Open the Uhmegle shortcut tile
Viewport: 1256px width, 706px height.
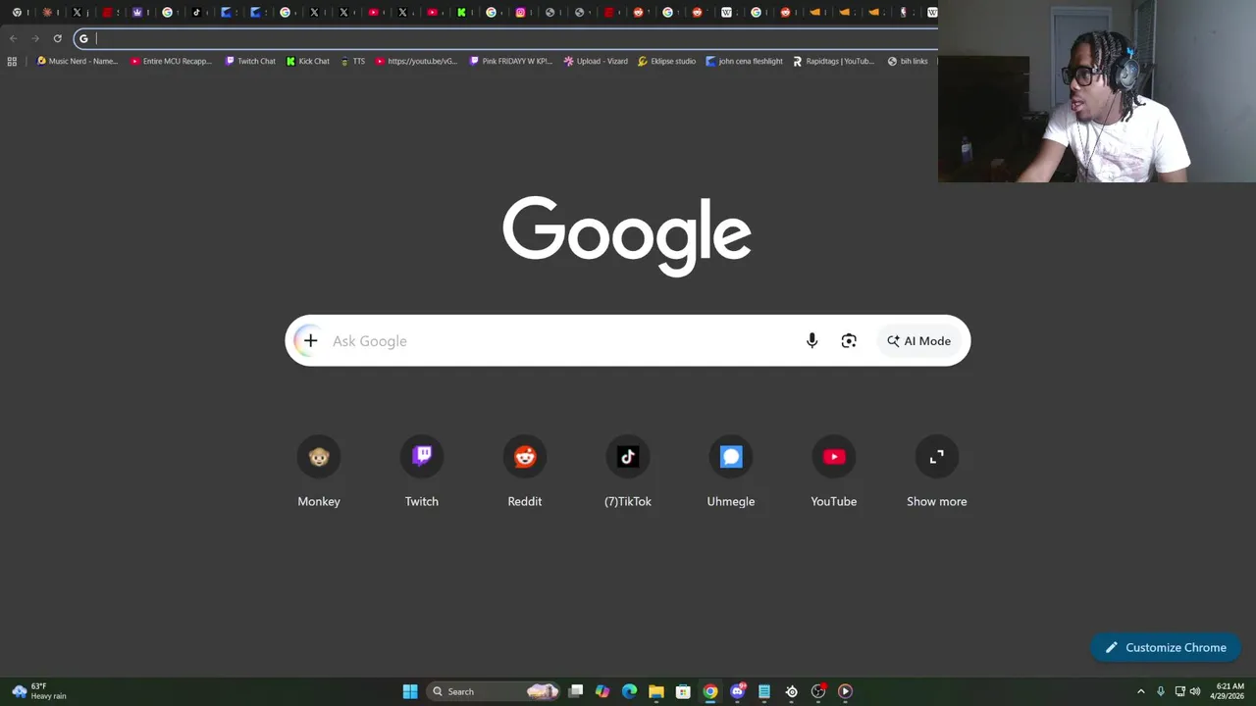(731, 474)
